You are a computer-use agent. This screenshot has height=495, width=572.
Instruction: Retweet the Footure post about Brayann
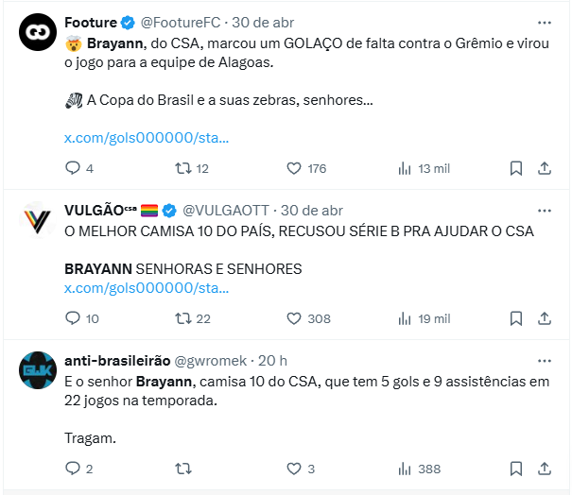184,168
